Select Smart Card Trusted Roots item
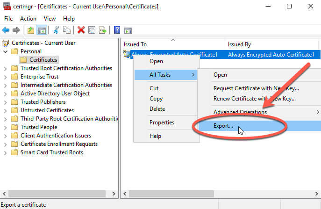 (x=52, y=152)
